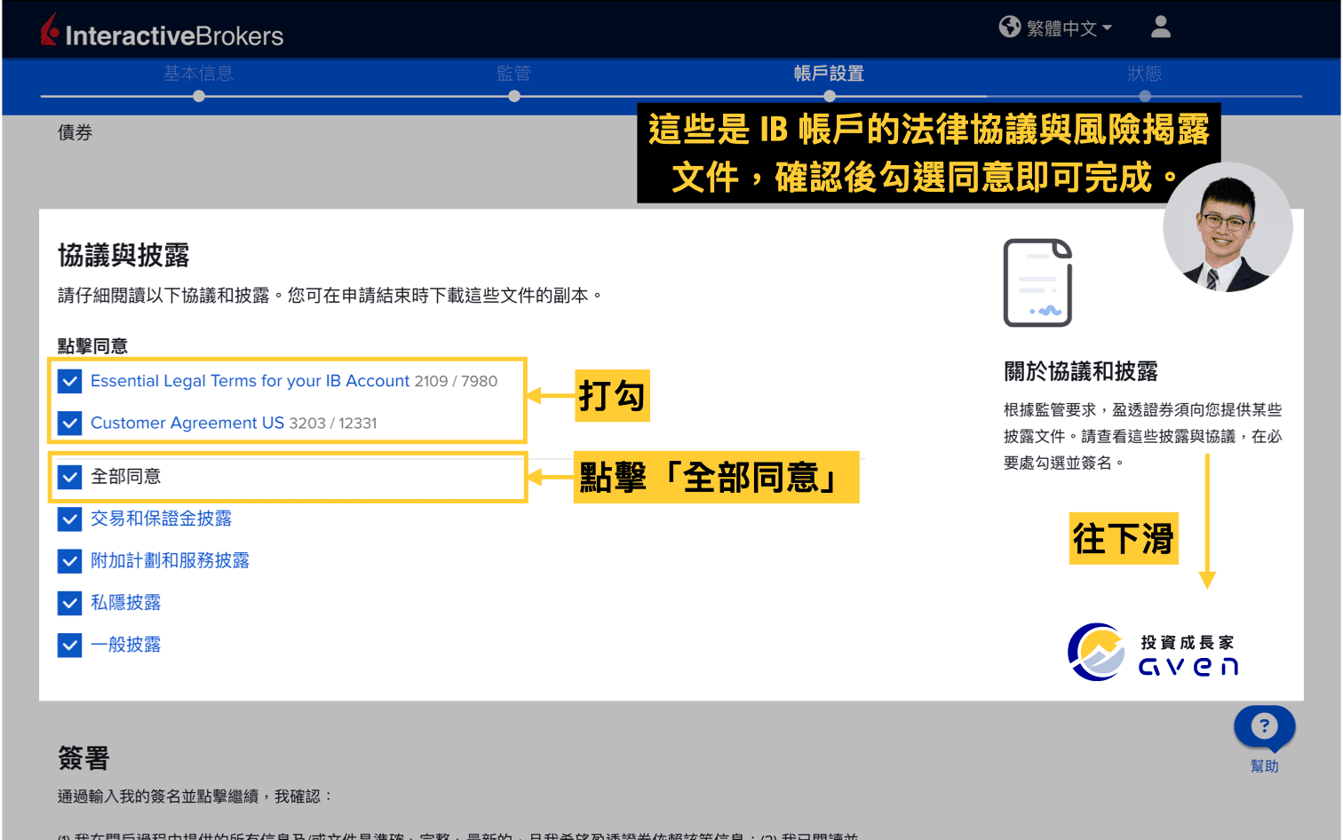Image resolution: width=1343 pixels, height=840 pixels.
Task: Click the progress dot under 帳戶設置
Action: pos(830,96)
